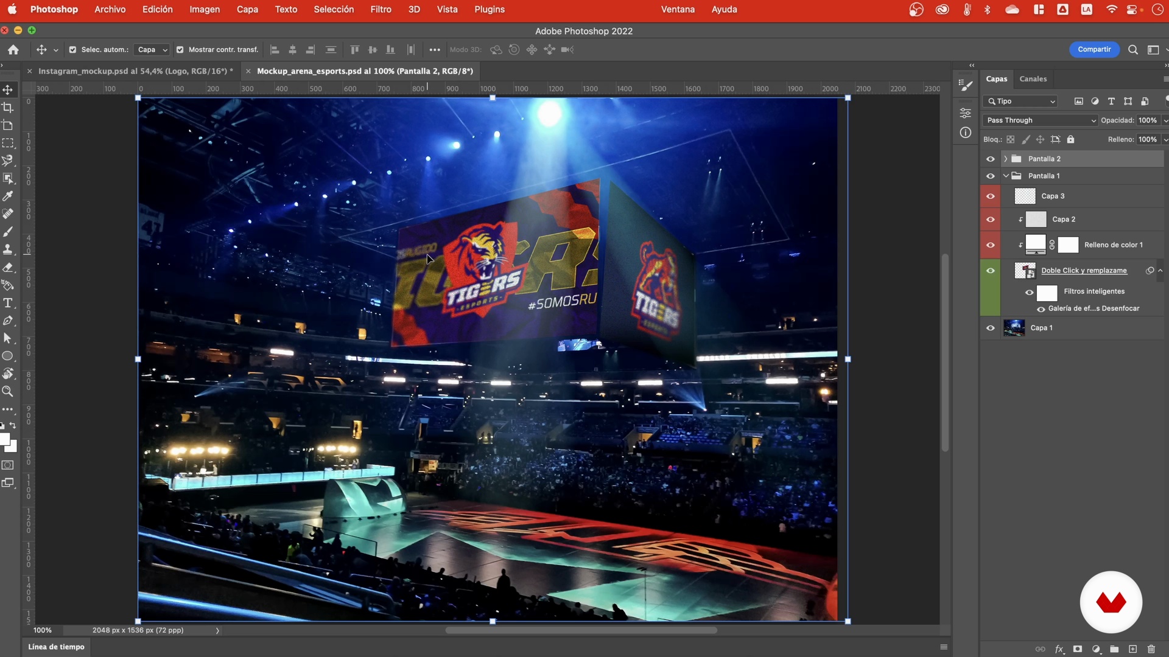Viewport: 1169px width, 657px height.
Task: Toggle Filtros inteligentes visibility eye
Action: click(1030, 293)
